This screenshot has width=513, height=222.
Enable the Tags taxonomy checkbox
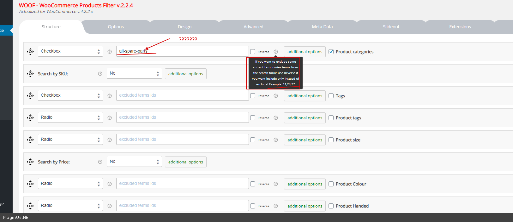click(331, 96)
